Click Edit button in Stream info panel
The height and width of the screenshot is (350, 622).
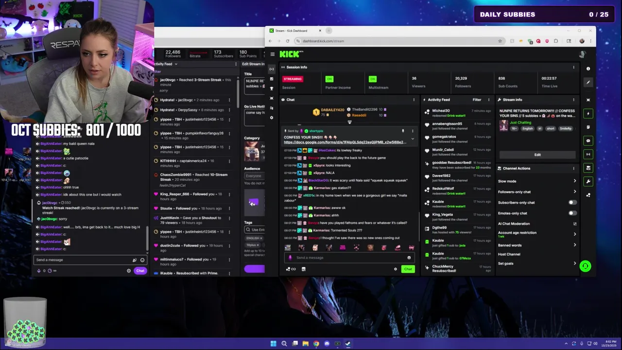(x=537, y=155)
